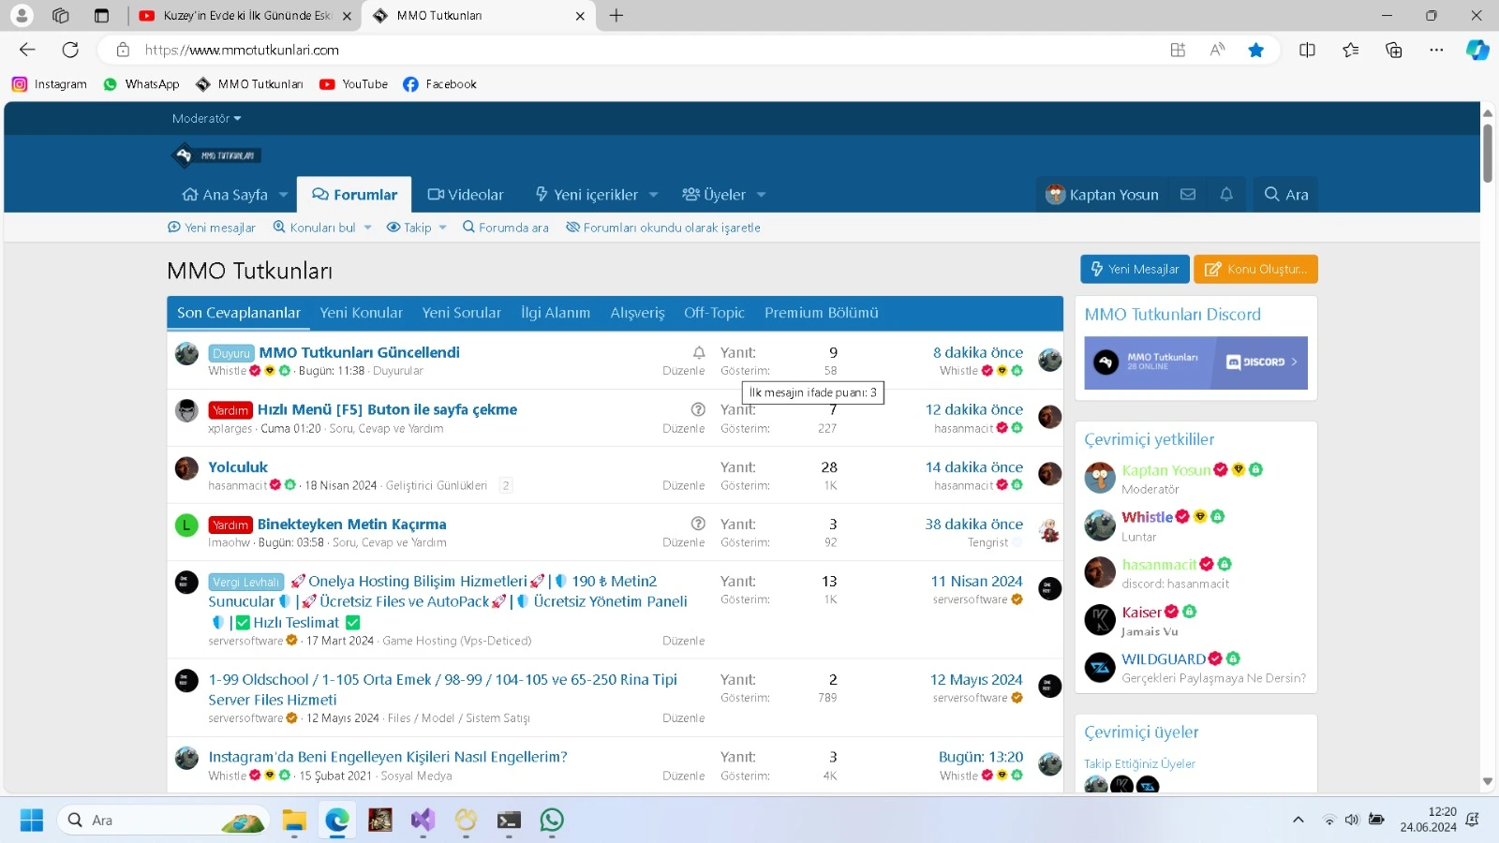Image resolution: width=1499 pixels, height=843 pixels.
Task: Open File Explorer from taskbar
Action: click(294, 821)
